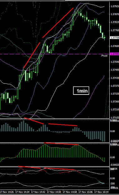Screen dimensions: 119x195
Task: Click the 17 Nov 14:34 time label
Action: click(22, 192)
